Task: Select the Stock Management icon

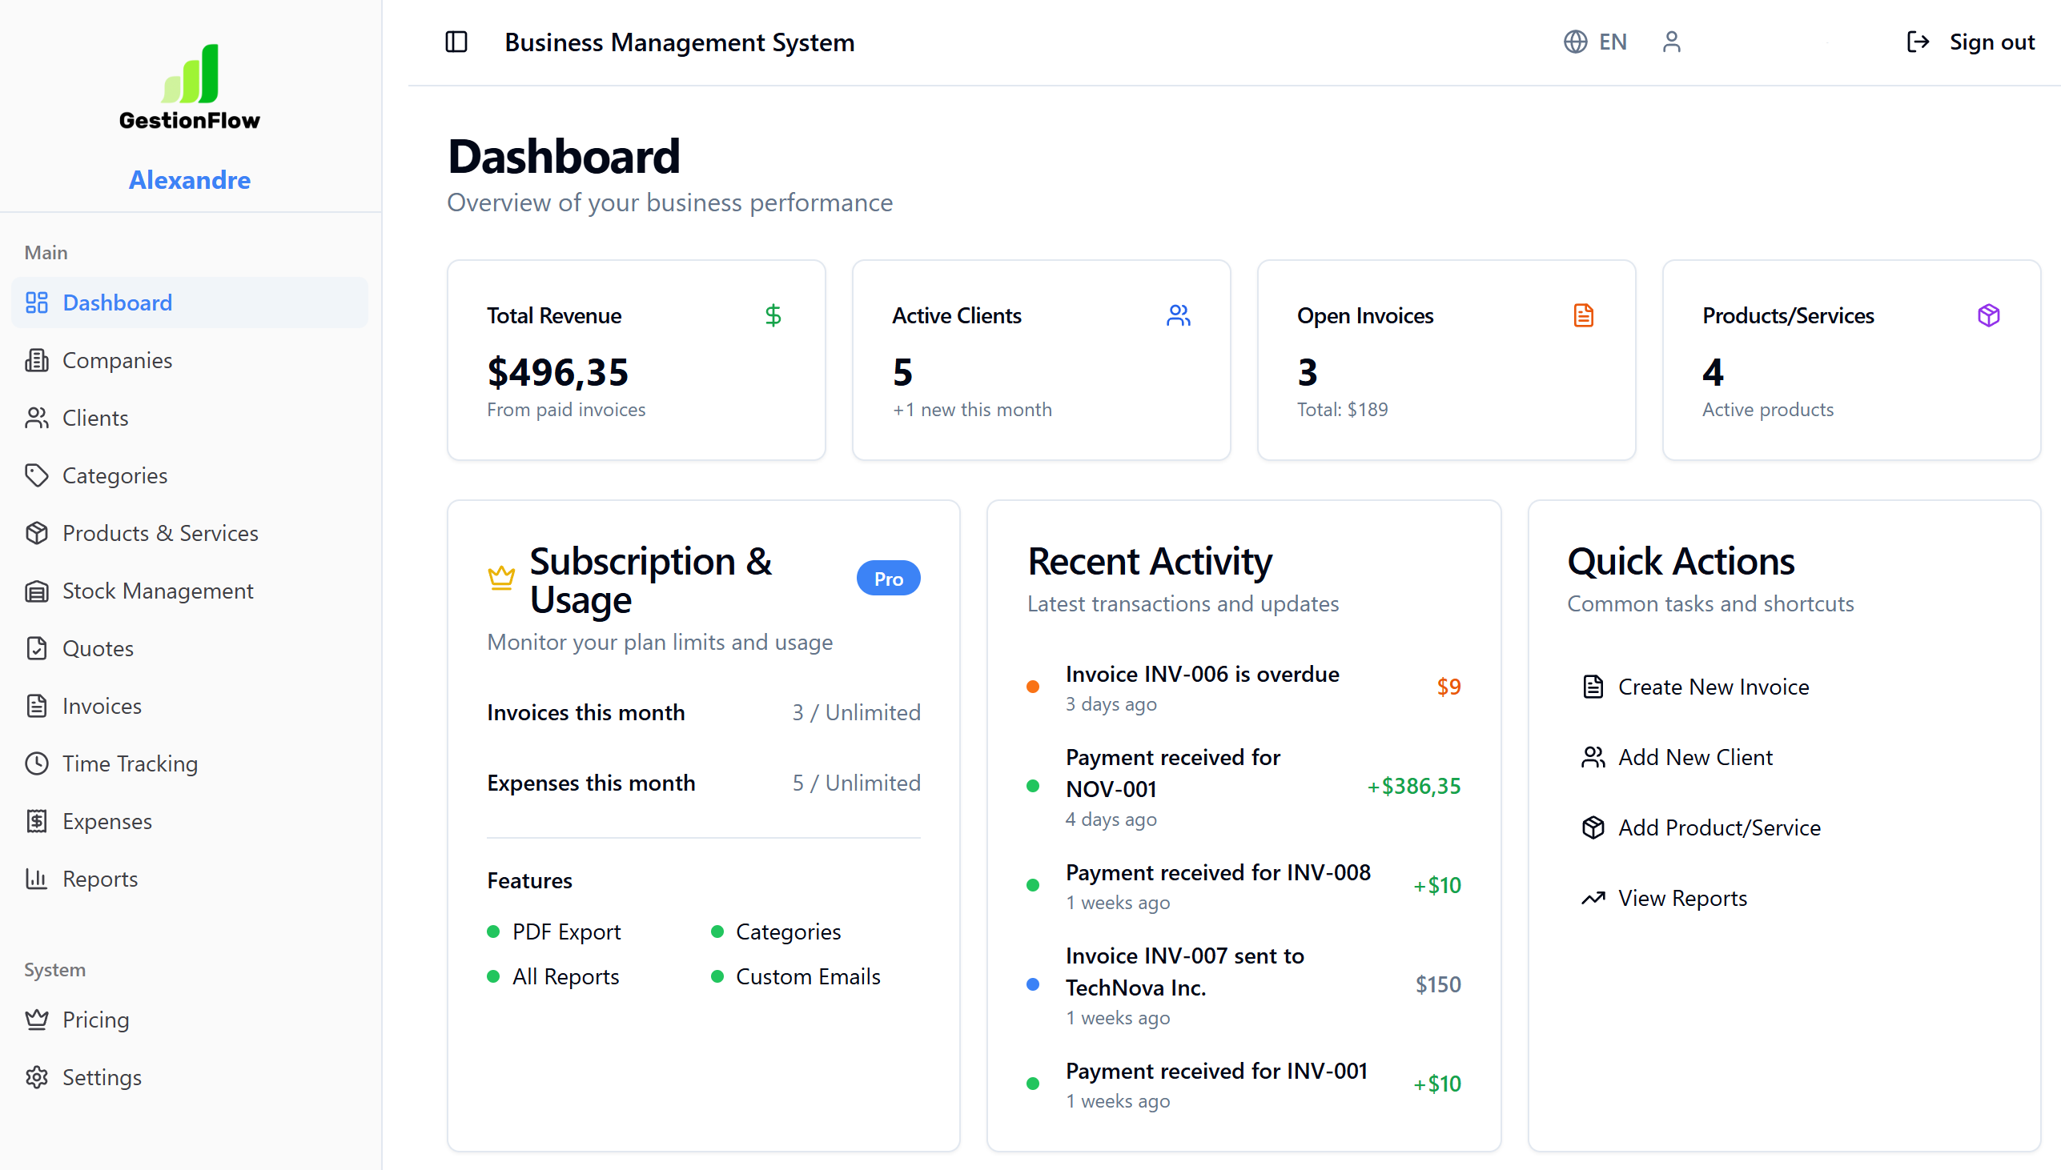Action: [37, 591]
